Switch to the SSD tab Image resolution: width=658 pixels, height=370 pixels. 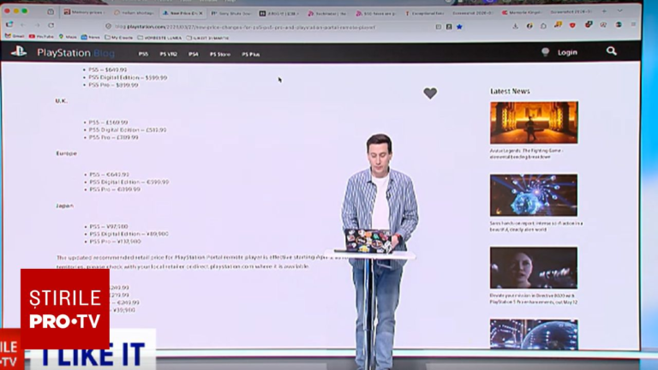pos(375,14)
